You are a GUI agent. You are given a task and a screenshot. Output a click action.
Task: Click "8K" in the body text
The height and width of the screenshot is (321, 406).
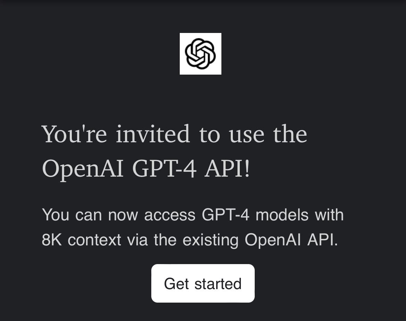[x=52, y=240]
